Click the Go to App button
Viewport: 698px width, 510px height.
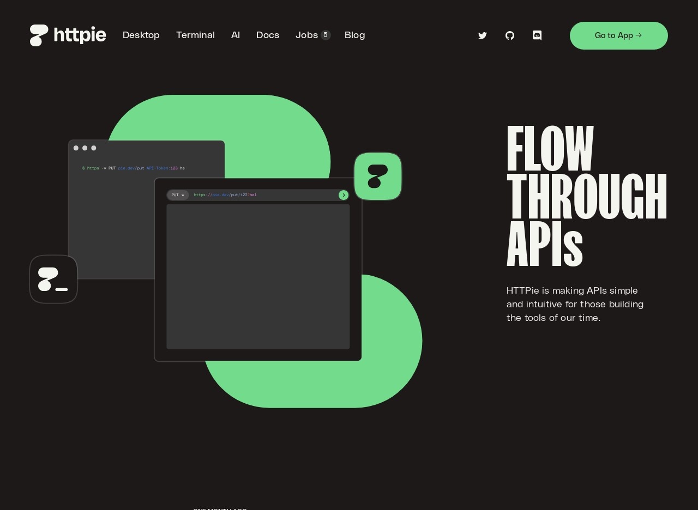(x=618, y=35)
